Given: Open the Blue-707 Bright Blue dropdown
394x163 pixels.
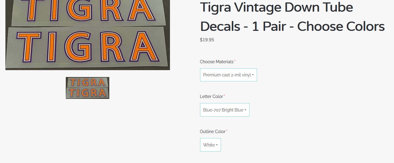Looking at the screenshot, I should point(225,110).
